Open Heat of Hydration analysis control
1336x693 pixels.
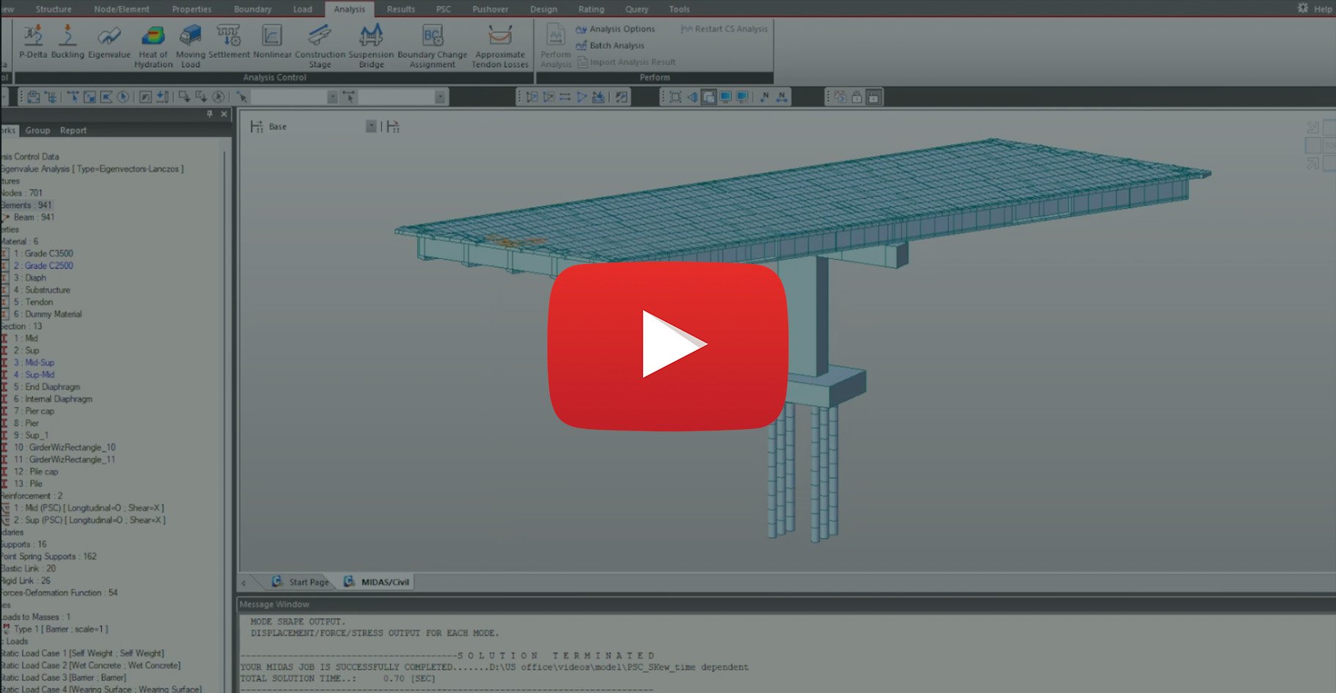[153, 46]
